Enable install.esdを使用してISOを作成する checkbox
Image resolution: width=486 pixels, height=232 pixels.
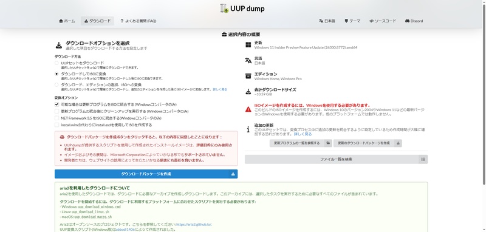point(56,125)
